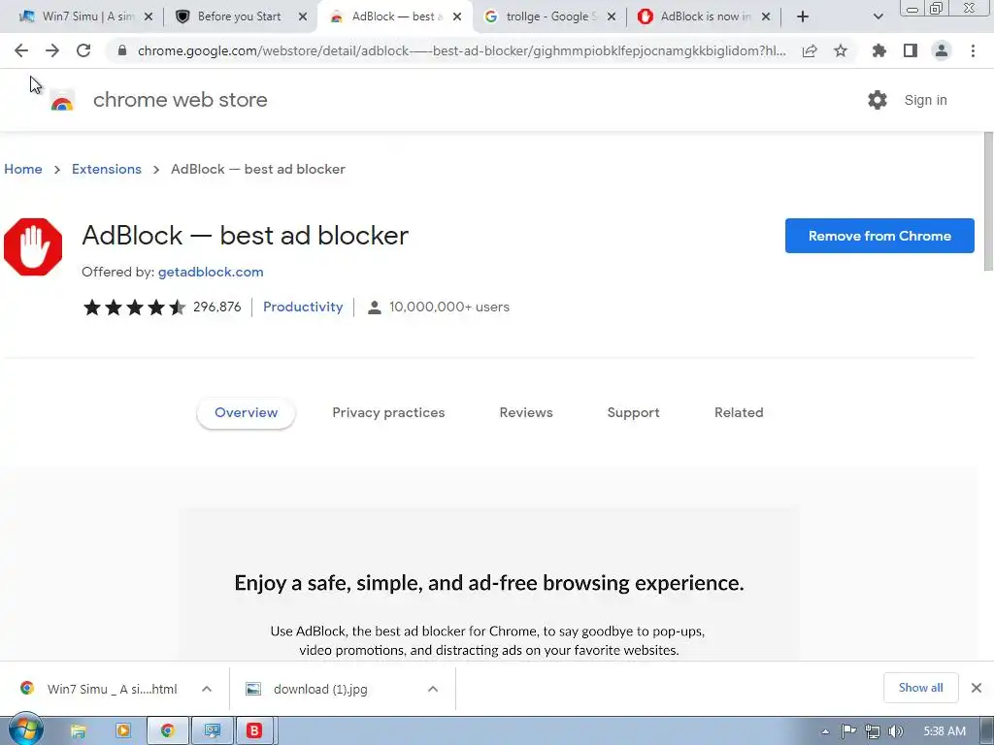Viewport: 994px width, 745px height.
Task: Click the monitor icon on the taskbar
Action: pyautogui.click(x=212, y=730)
